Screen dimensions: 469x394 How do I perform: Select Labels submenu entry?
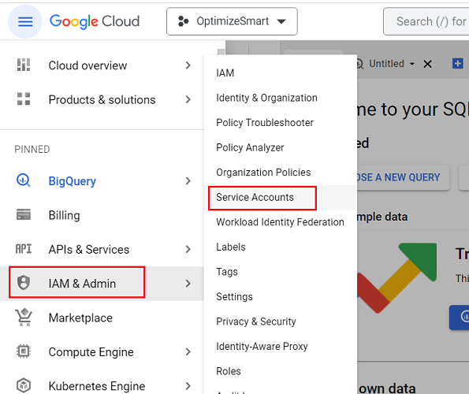[x=281, y=247]
